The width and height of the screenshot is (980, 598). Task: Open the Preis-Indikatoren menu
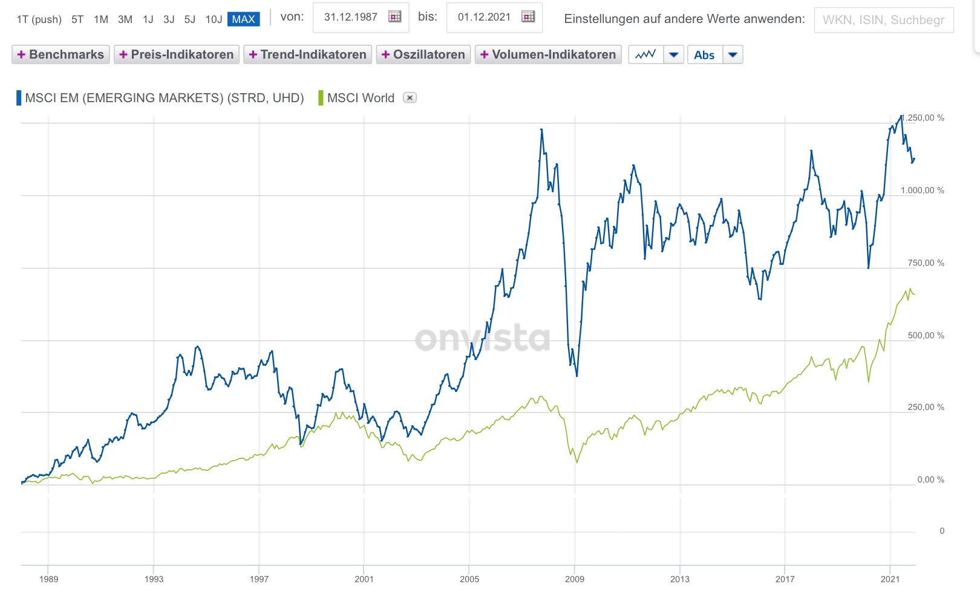click(x=177, y=55)
